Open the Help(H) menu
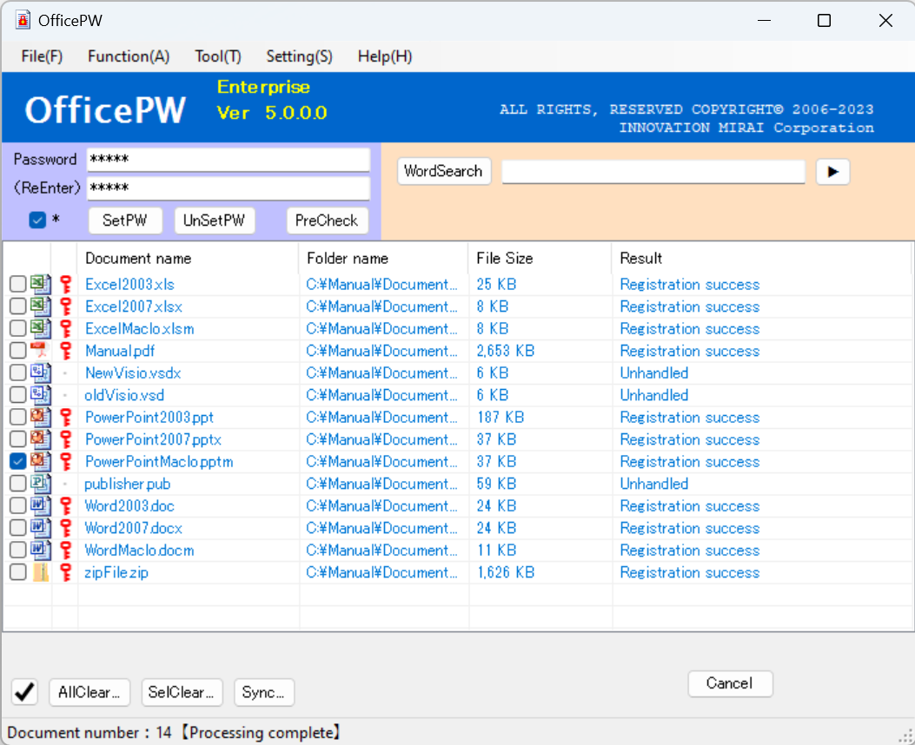The width and height of the screenshot is (915, 745). pyautogui.click(x=385, y=56)
